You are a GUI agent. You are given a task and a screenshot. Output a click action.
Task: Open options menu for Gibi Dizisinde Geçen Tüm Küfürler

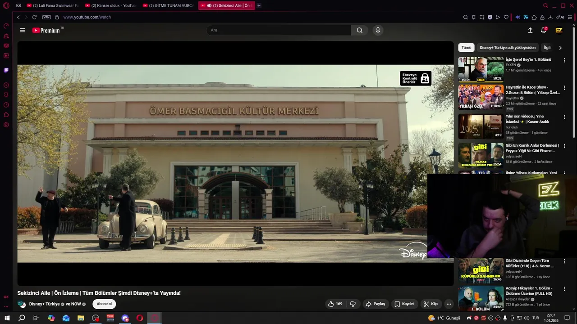click(x=564, y=261)
